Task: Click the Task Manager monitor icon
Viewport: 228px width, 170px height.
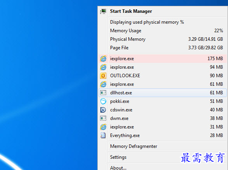Action: 103,11
